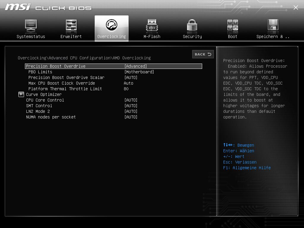Screen dimensions: 304x228
Task: Click the '+/-: Wert' hint
Action: point(234,156)
